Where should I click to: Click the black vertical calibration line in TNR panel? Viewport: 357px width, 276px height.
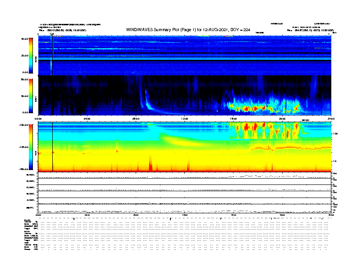(53, 147)
